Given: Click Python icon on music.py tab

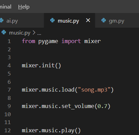Looking at the screenshot, I should pos(52,20).
